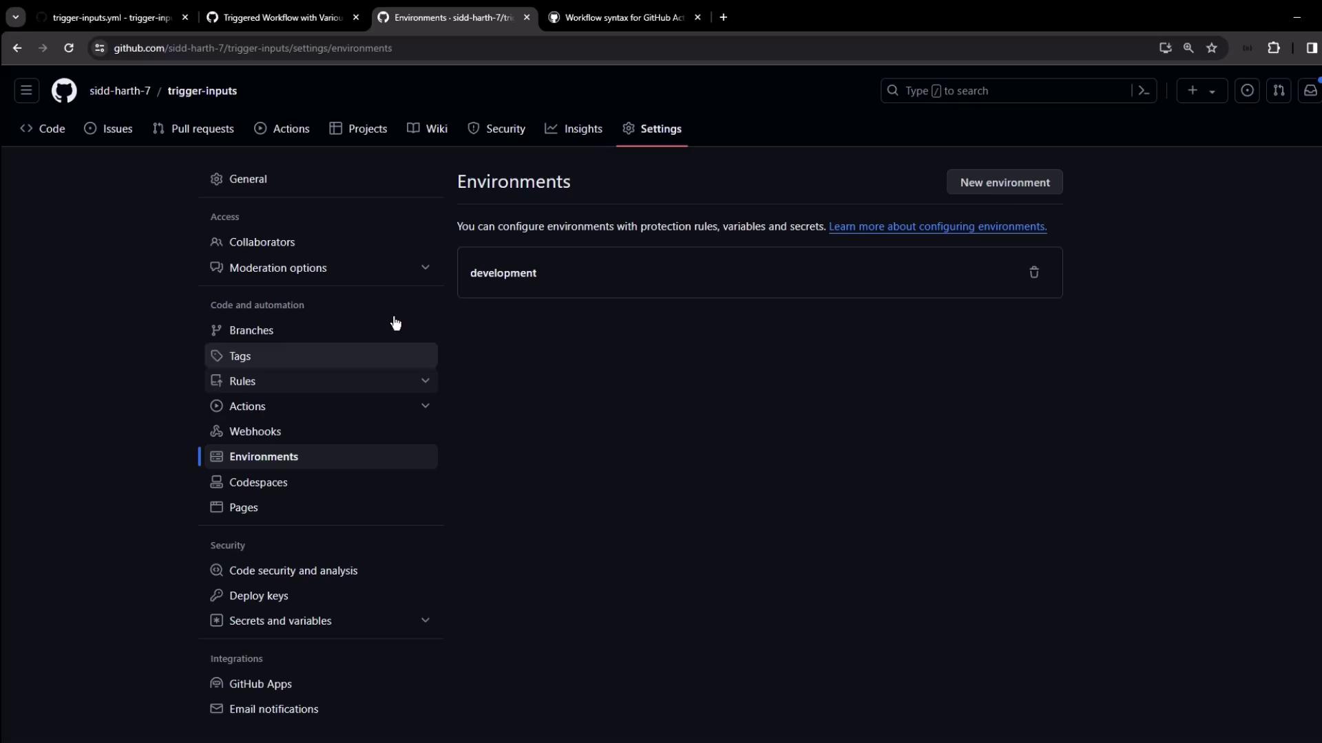Open the notifications inbox icon

coord(1310,91)
